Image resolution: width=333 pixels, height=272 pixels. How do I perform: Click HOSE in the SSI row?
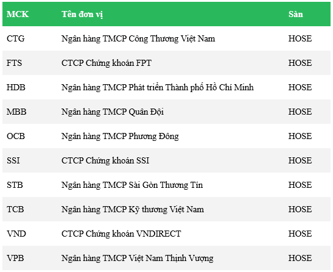pos(300,160)
